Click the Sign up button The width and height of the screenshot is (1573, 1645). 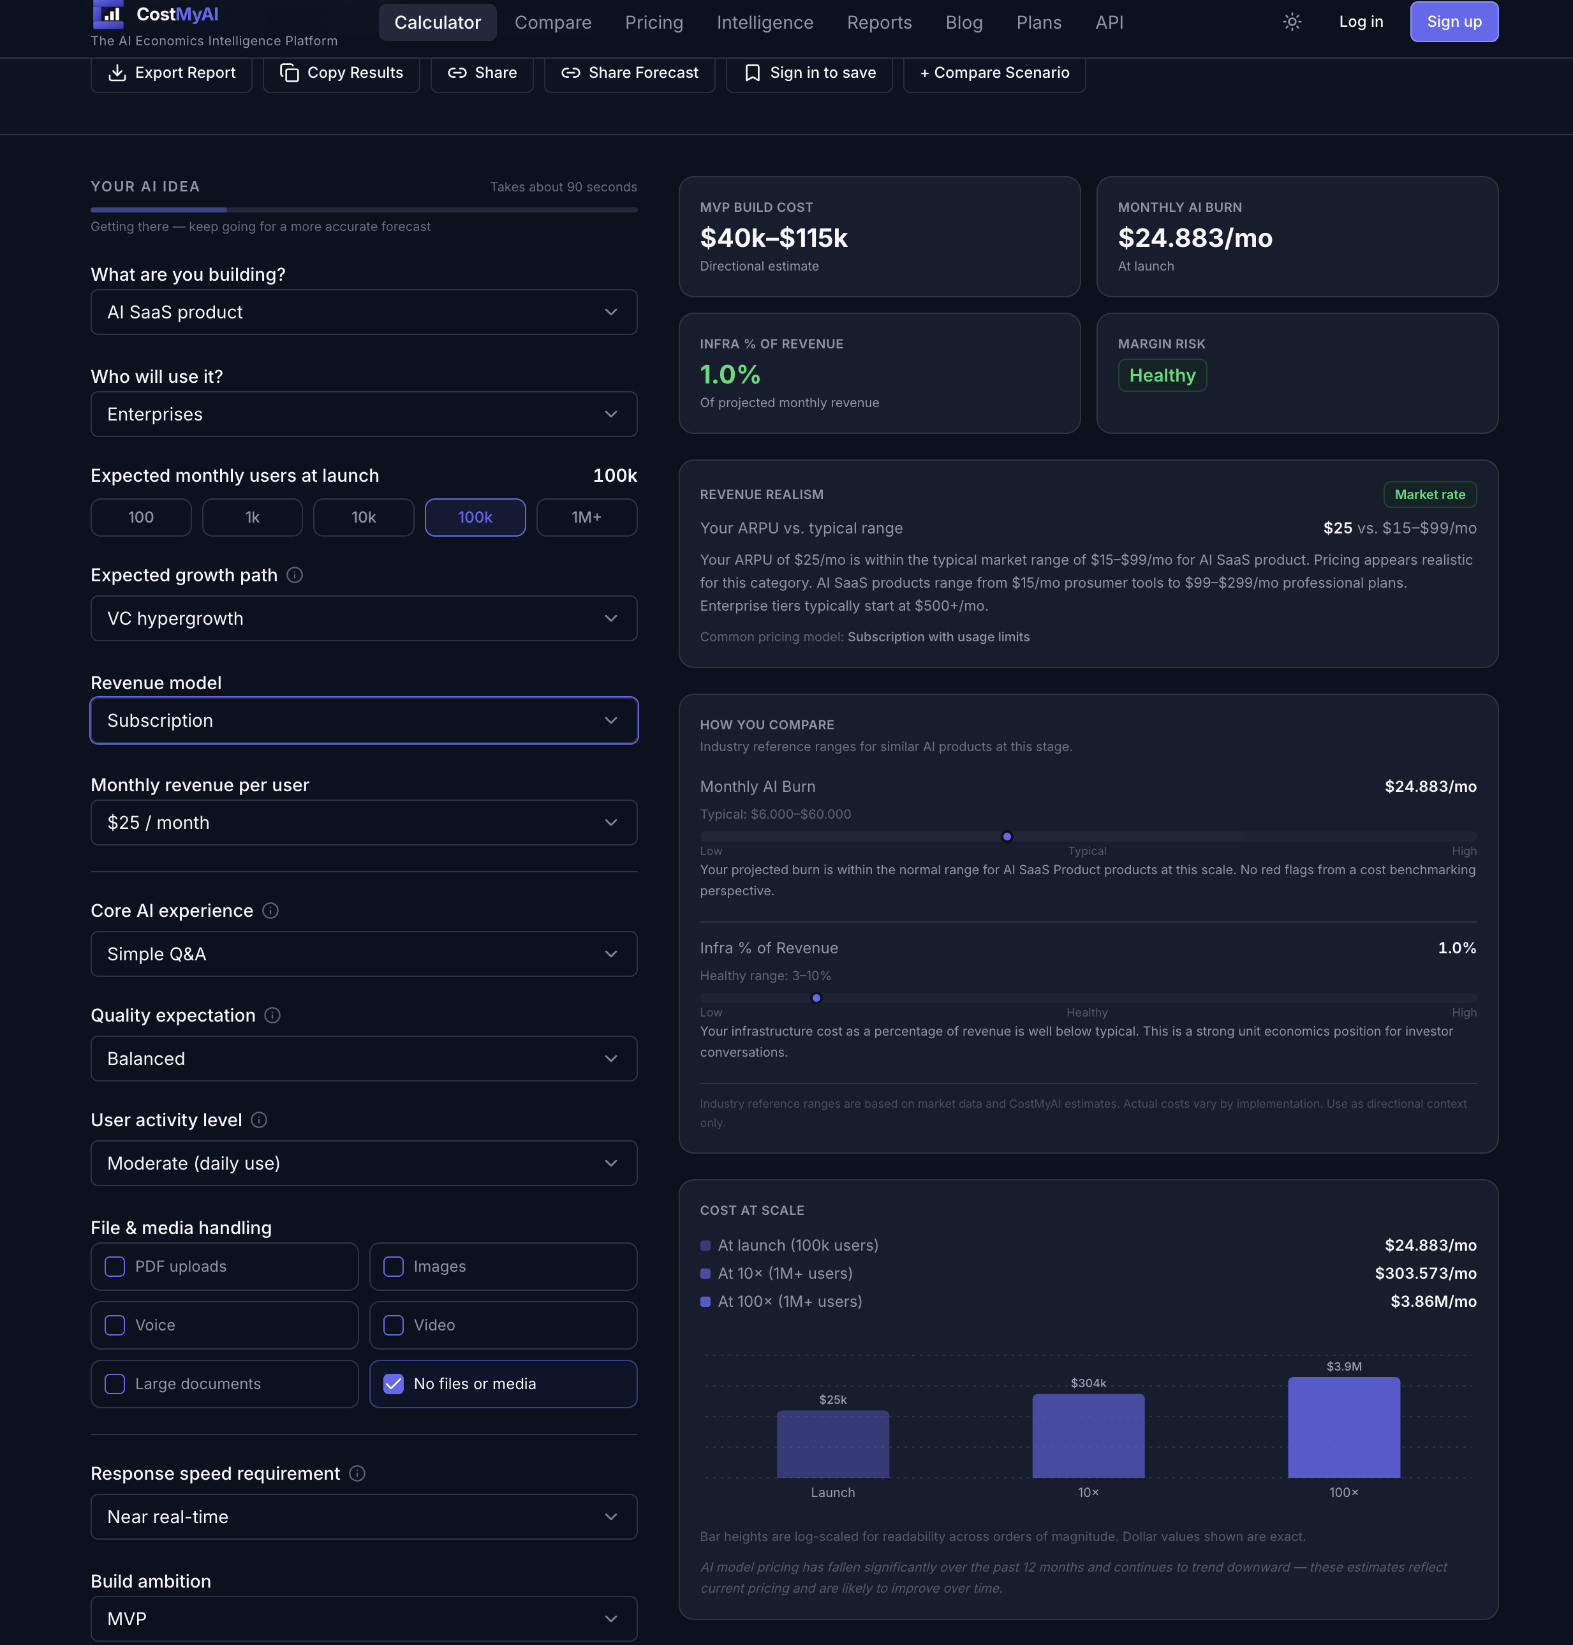tap(1454, 22)
